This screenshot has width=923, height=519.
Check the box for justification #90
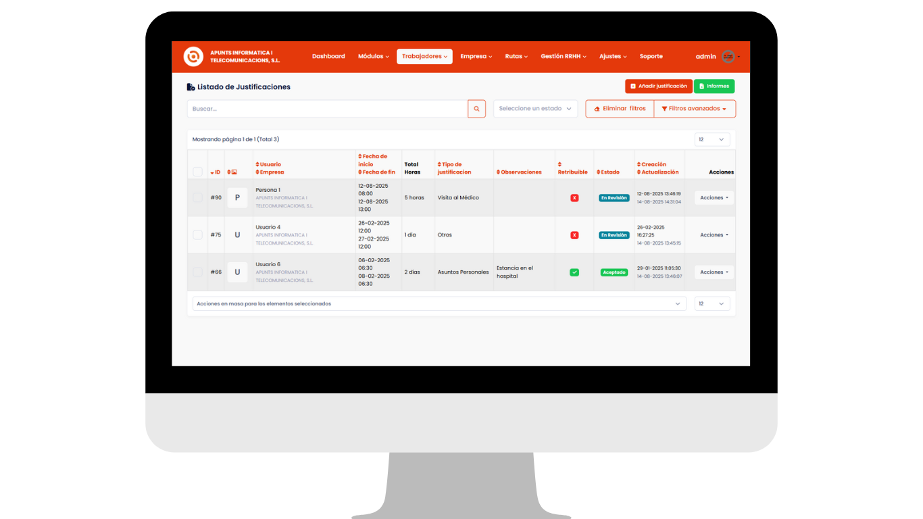click(x=197, y=198)
